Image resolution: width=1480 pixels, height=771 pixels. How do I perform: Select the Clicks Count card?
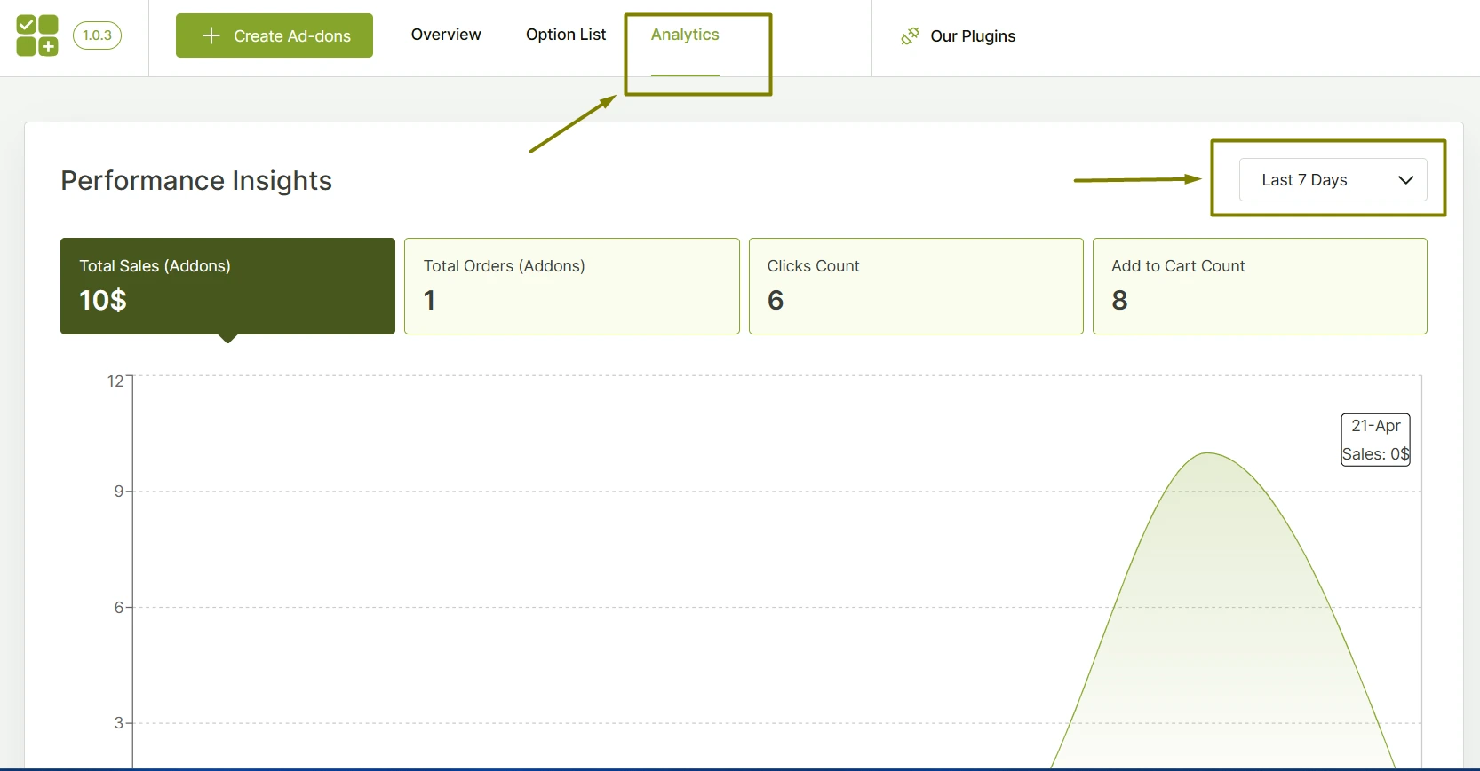point(916,286)
